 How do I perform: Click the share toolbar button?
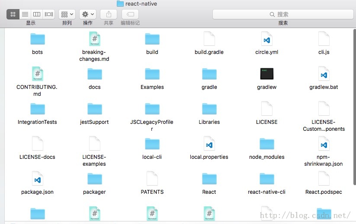click(x=109, y=14)
